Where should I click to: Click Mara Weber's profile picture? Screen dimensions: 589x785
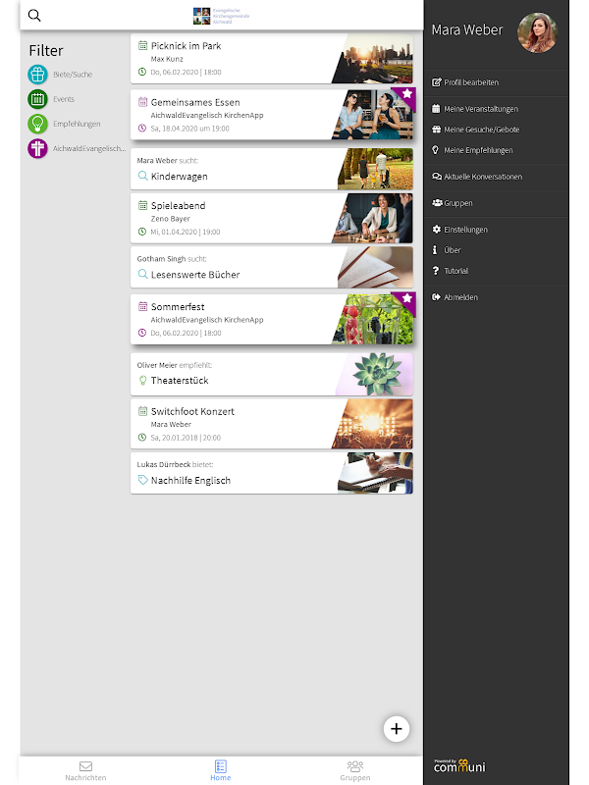(x=537, y=32)
